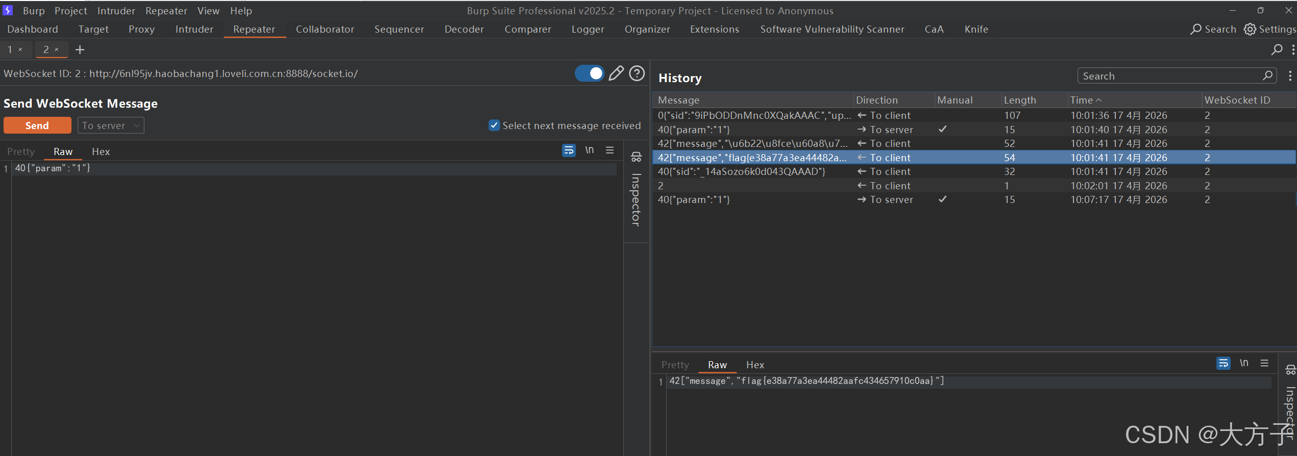Uncheck Select next message received
The image size is (1297, 456).
click(x=494, y=125)
